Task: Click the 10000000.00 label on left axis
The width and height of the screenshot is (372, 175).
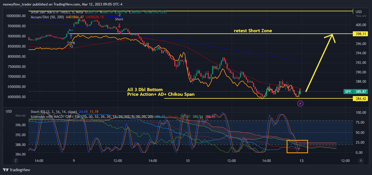Action: click(x=16, y=16)
